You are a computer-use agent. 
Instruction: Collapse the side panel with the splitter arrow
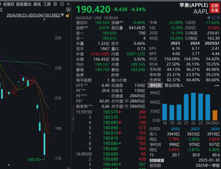tap(73, 118)
